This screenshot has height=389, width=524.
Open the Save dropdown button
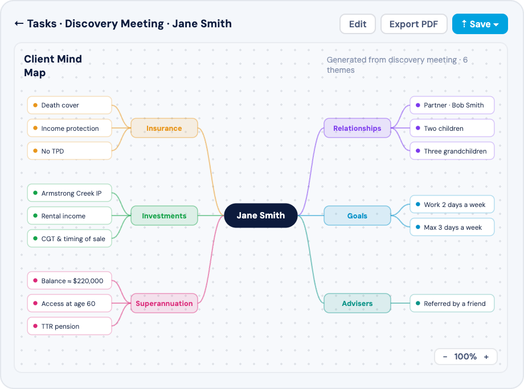(x=480, y=24)
